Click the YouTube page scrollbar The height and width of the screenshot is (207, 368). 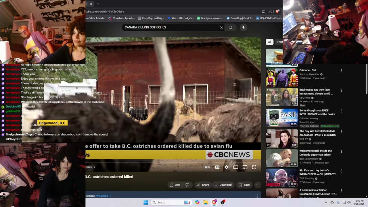366,79
